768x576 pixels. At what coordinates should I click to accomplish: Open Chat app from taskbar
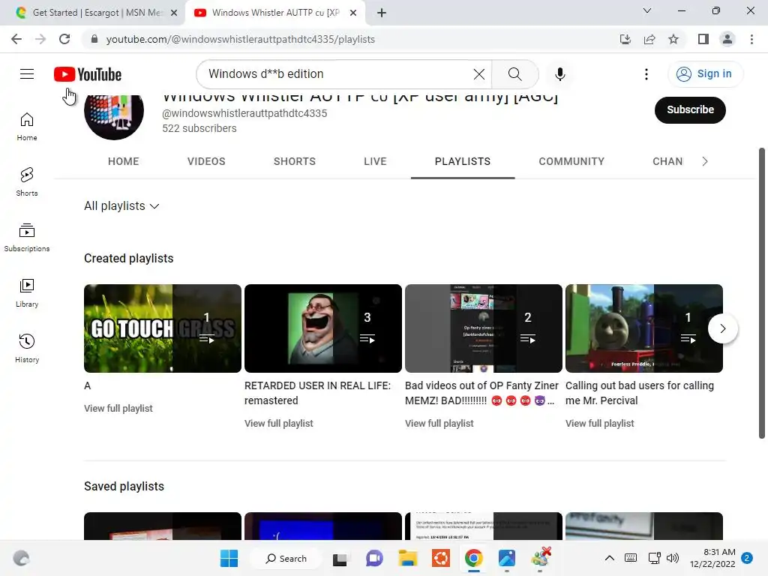point(374,558)
